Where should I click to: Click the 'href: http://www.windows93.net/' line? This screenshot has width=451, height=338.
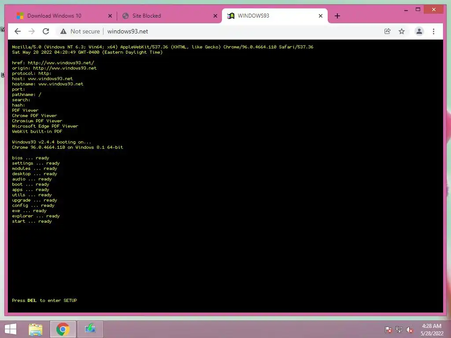53,62
